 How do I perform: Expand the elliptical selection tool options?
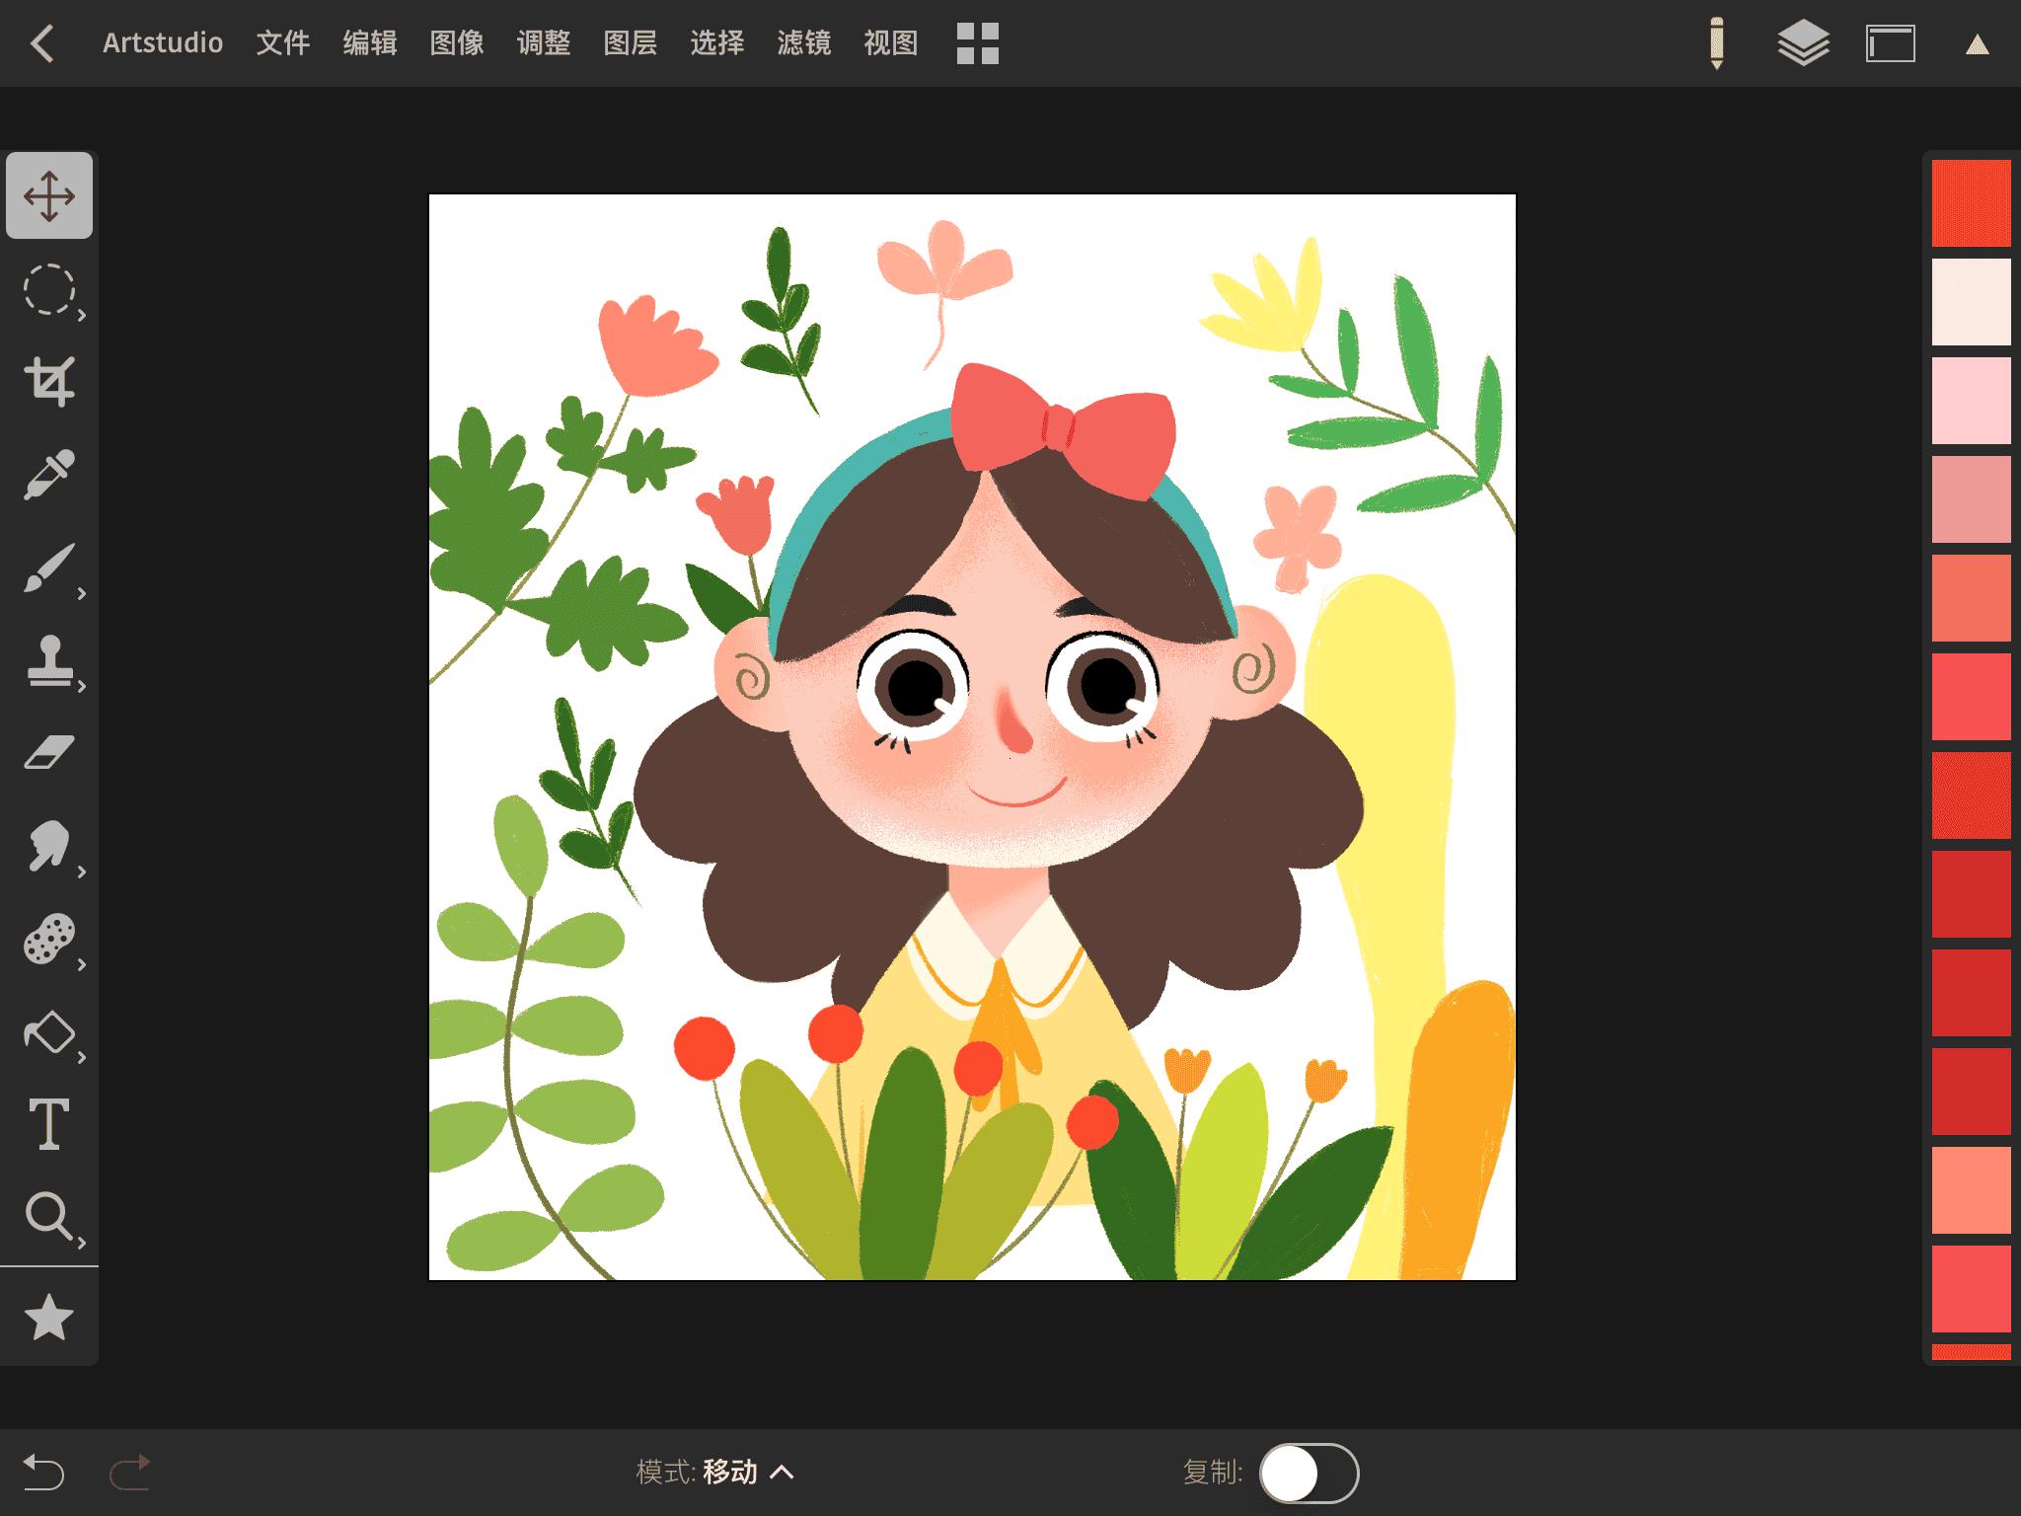tap(81, 315)
